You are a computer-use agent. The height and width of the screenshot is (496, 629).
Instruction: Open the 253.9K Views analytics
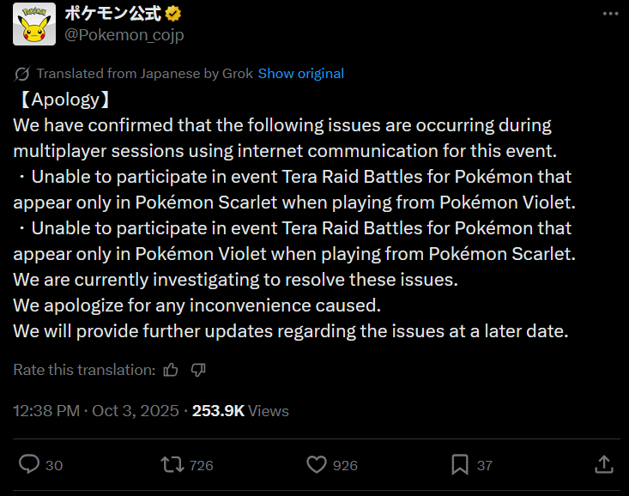pos(240,411)
